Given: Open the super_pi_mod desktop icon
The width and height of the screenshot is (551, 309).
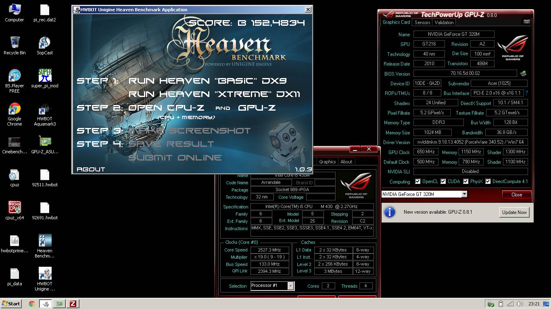Looking at the screenshot, I should point(44,78).
